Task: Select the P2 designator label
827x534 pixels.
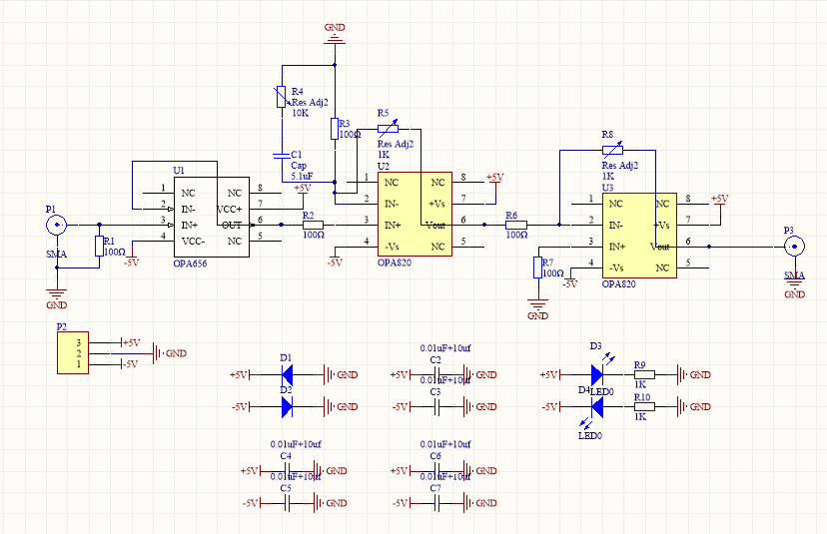Action: pyautogui.click(x=62, y=326)
